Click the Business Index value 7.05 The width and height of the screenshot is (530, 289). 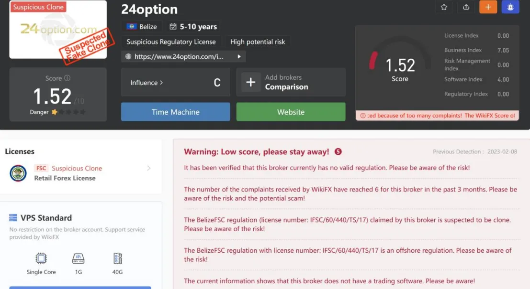click(503, 50)
